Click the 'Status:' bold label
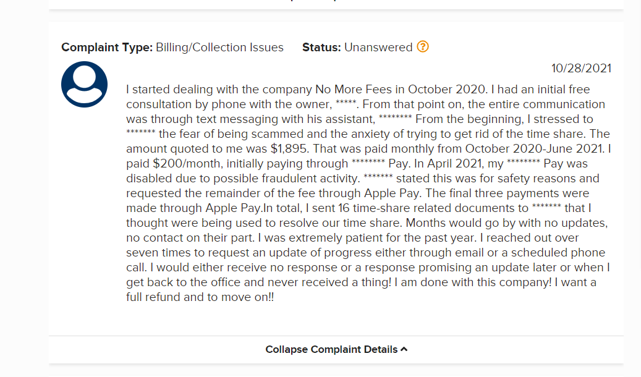This screenshot has height=377, width=641. [x=321, y=47]
